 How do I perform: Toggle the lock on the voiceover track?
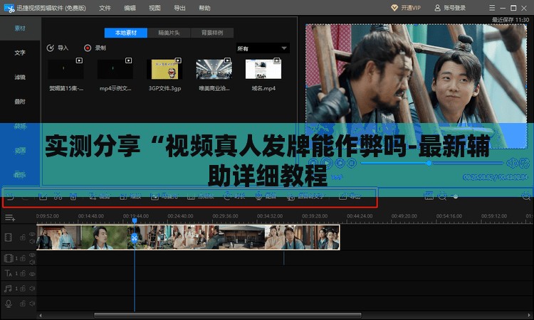click(23, 304)
